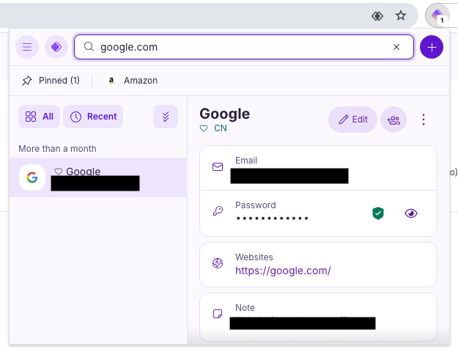Screen dimensions: 458x360
Task: Click the CN vault label
Action: tap(221, 128)
